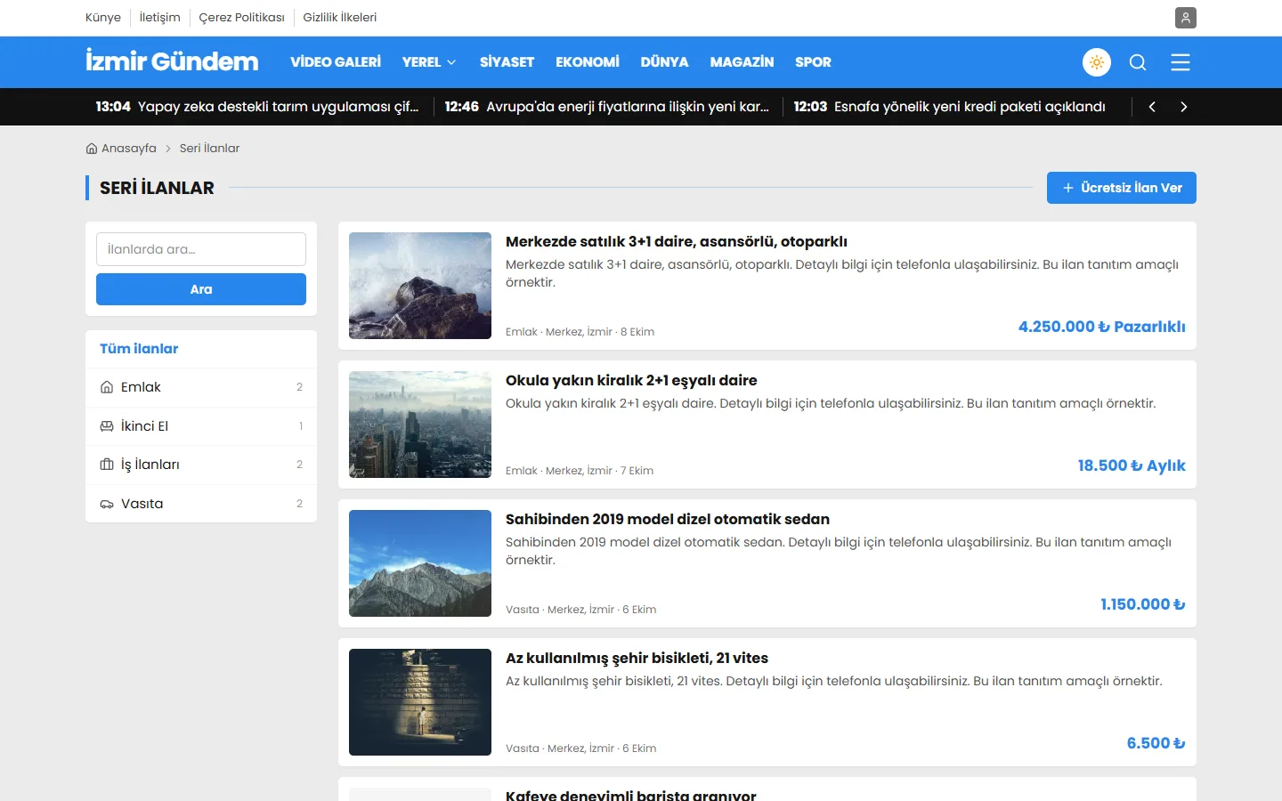Open the 12:46 Avrupa'da enerji headline

pos(607,107)
